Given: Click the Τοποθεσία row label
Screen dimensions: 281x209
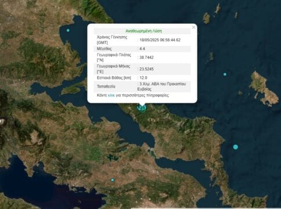Looking at the screenshot, I should pyautogui.click(x=106, y=87).
